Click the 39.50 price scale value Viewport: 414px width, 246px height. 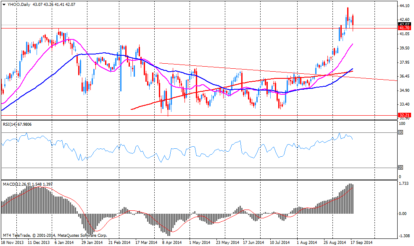(x=404, y=48)
